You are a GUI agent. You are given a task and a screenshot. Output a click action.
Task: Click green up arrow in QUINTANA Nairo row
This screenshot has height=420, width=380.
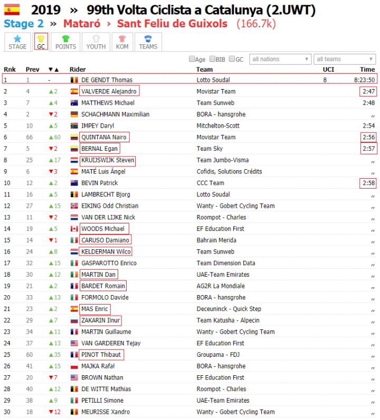51,138
